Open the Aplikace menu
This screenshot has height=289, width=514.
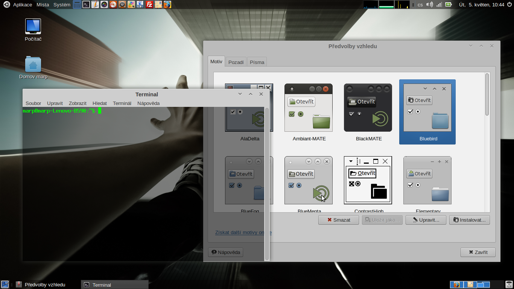pos(23,5)
